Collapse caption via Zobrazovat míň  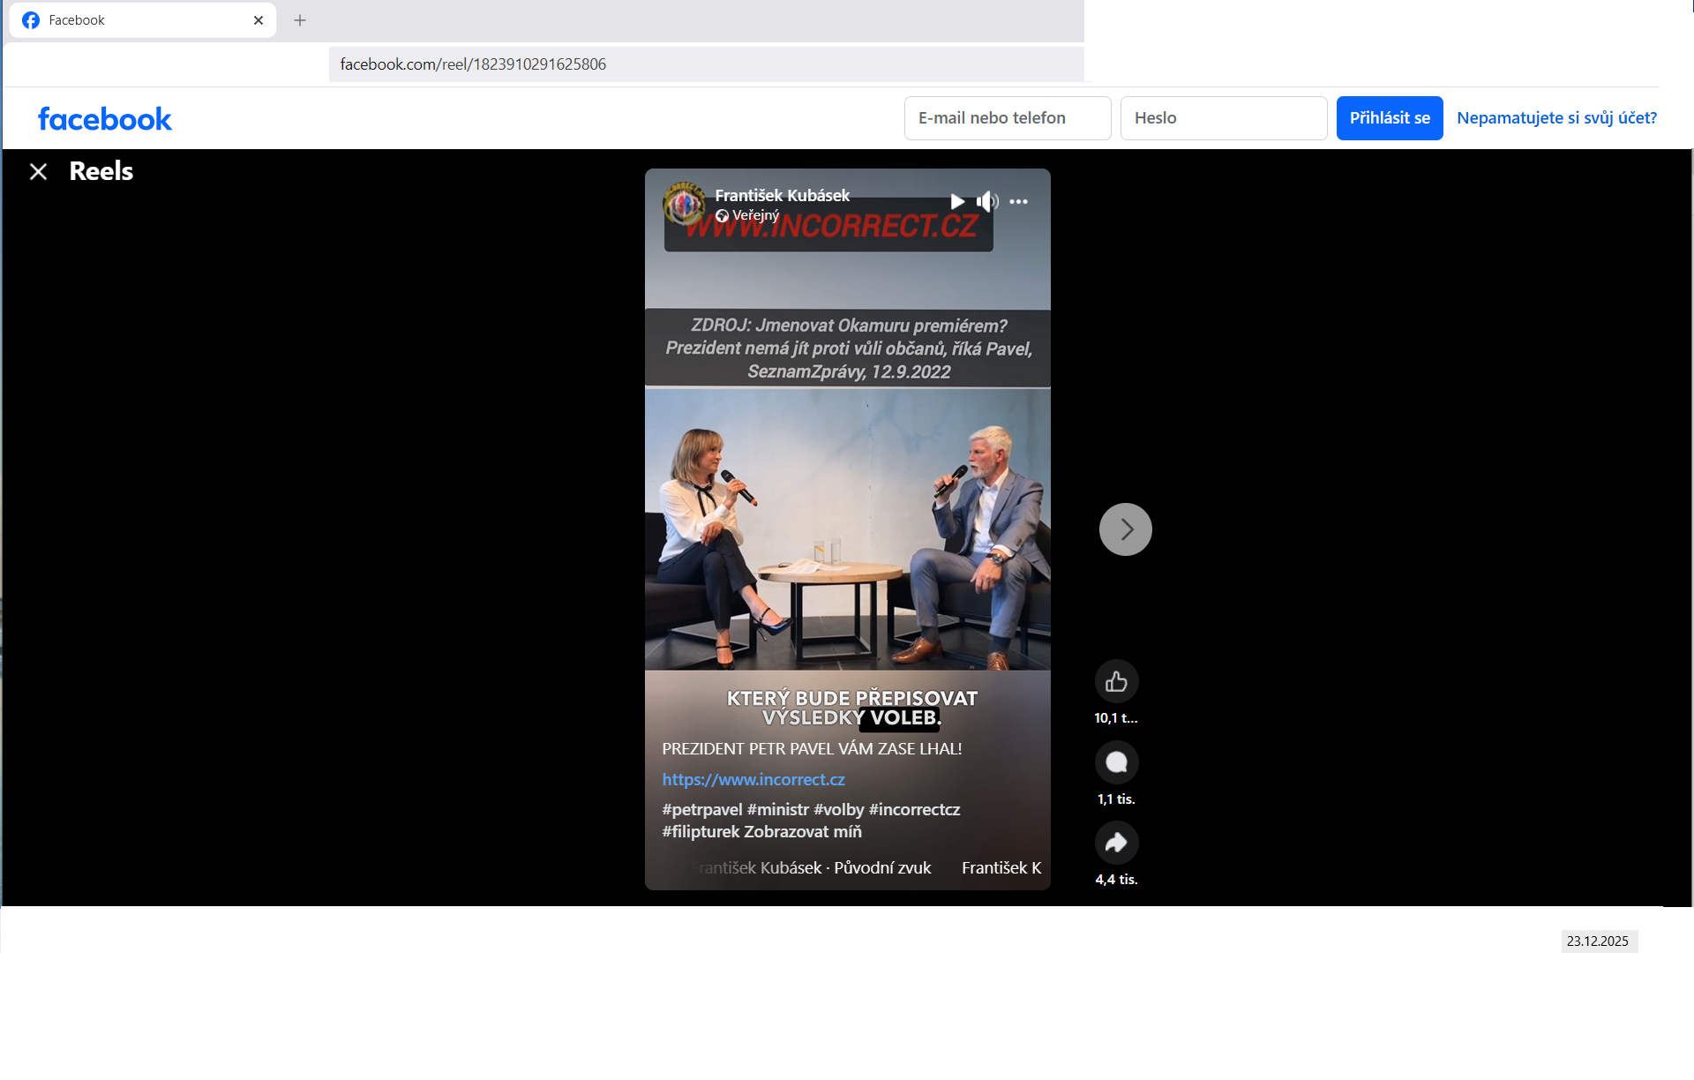(803, 832)
